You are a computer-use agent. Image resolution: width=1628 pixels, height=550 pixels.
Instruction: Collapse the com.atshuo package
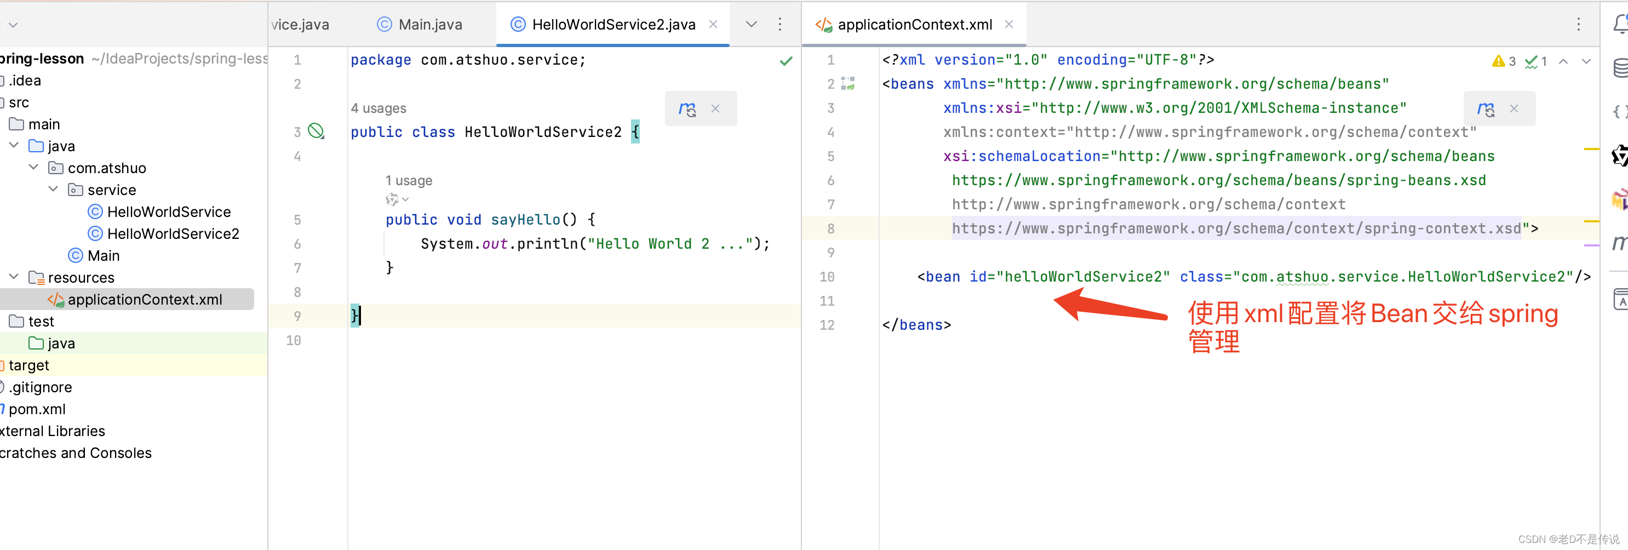(33, 168)
